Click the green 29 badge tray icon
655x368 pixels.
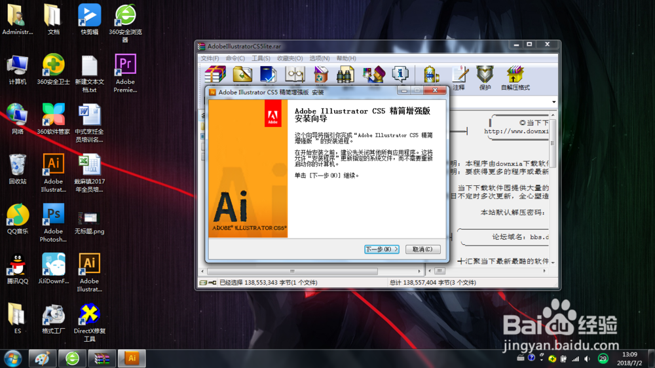click(603, 358)
